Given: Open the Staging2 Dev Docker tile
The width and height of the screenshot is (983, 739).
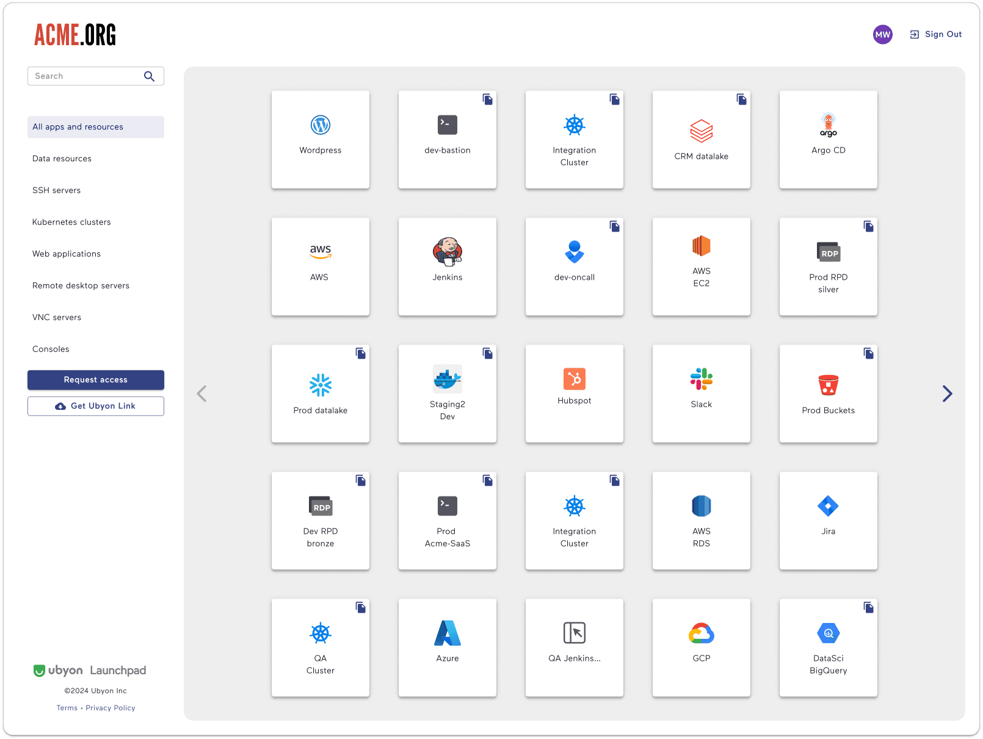Looking at the screenshot, I should [x=448, y=394].
